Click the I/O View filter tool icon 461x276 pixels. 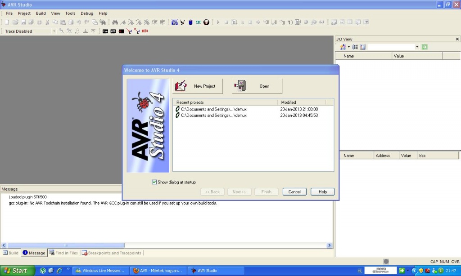[343, 47]
